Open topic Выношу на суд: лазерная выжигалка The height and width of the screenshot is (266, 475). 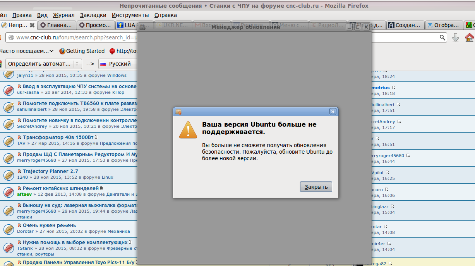pos(80,205)
